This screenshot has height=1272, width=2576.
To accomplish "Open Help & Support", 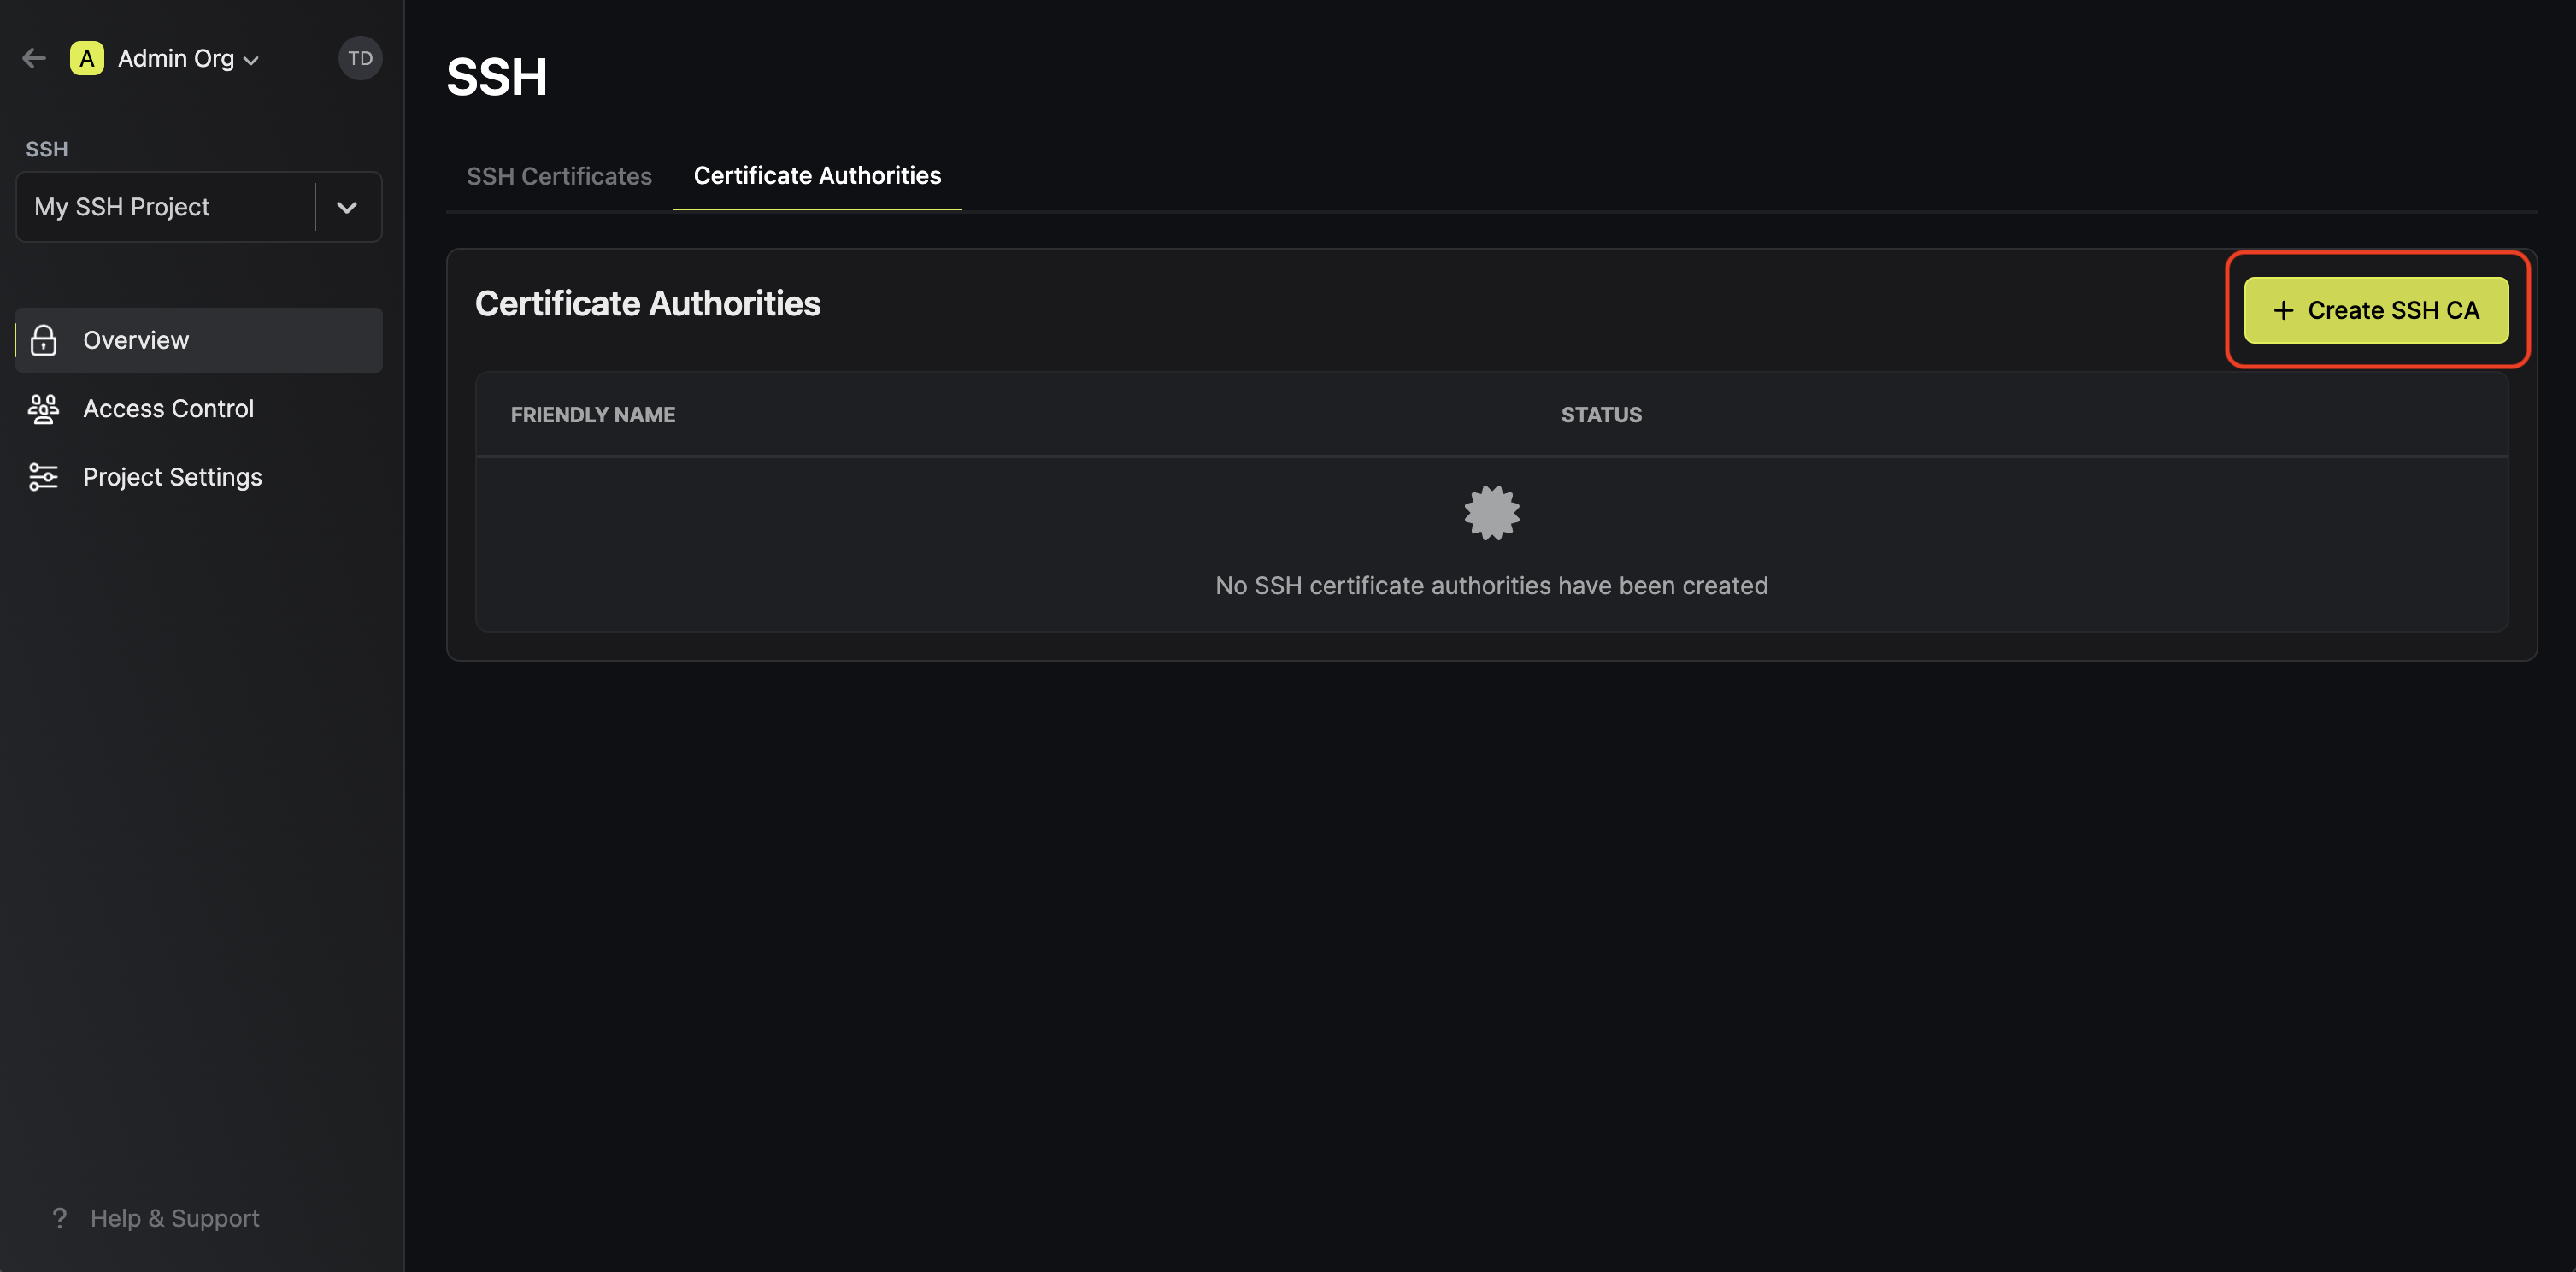I will coord(174,1218).
